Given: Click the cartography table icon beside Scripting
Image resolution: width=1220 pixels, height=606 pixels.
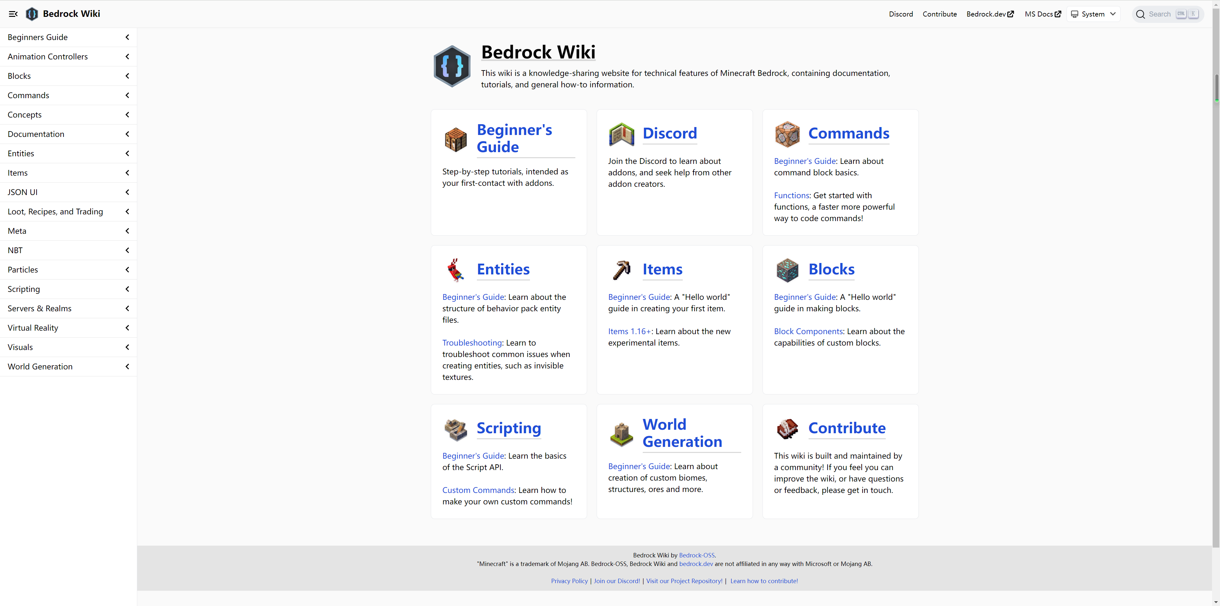Looking at the screenshot, I should pos(456,429).
